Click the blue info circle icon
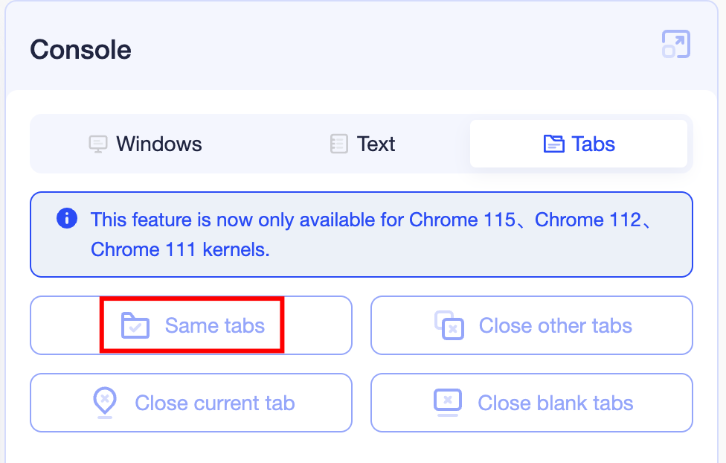Viewport: 726px width, 463px height. point(67,219)
